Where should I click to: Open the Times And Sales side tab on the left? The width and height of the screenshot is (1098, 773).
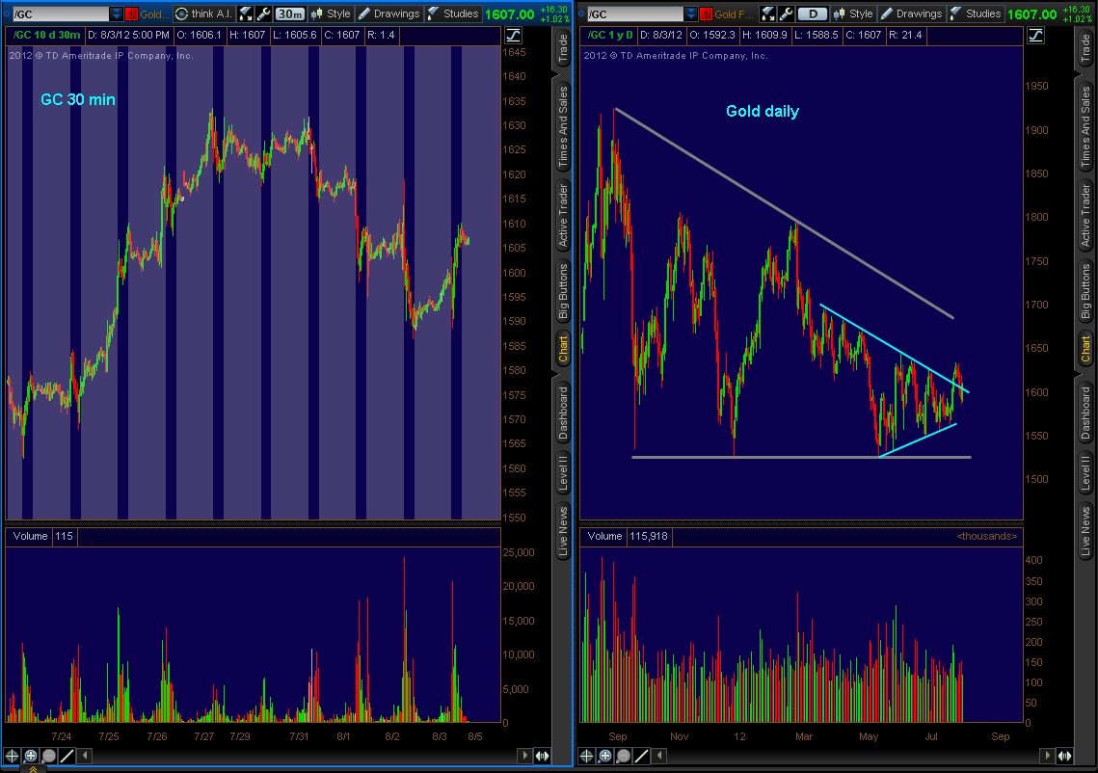(x=563, y=126)
